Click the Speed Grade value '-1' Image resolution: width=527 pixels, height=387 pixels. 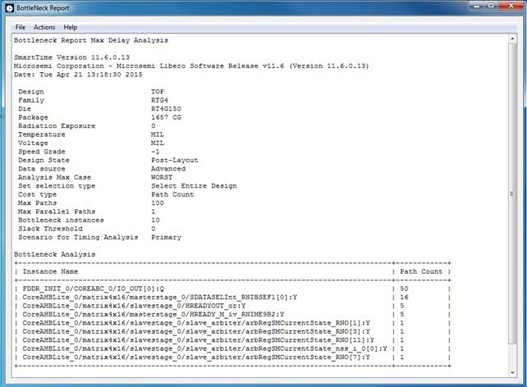click(x=155, y=152)
